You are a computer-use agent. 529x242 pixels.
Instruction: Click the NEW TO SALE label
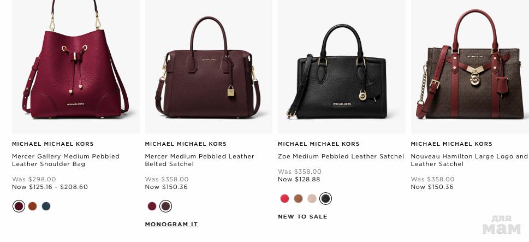[x=302, y=217]
